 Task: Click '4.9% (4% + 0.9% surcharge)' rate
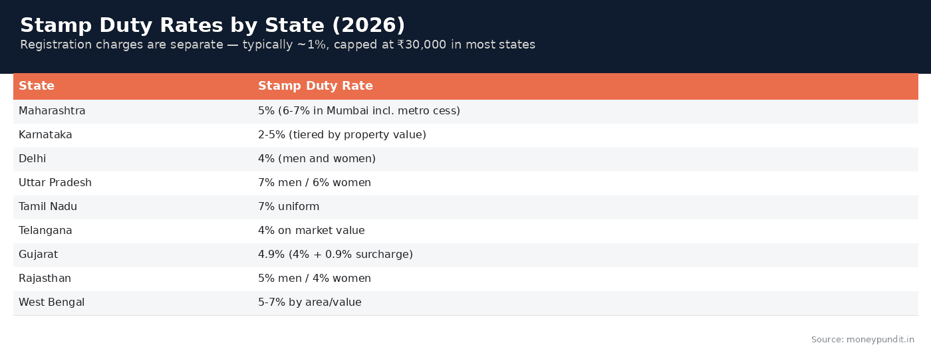pyautogui.click(x=335, y=255)
